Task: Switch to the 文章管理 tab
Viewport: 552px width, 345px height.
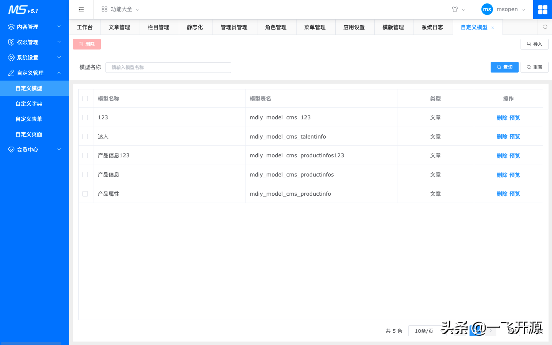Action: click(x=120, y=27)
